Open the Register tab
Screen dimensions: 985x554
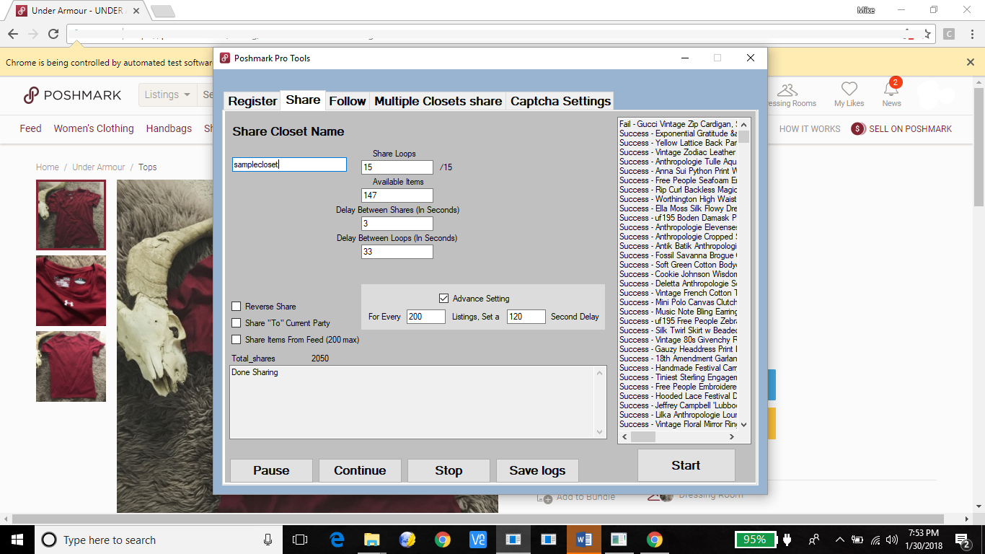tap(252, 101)
